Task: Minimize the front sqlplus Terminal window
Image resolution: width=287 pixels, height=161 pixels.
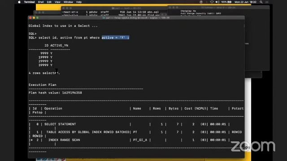Action: tap(34, 18)
